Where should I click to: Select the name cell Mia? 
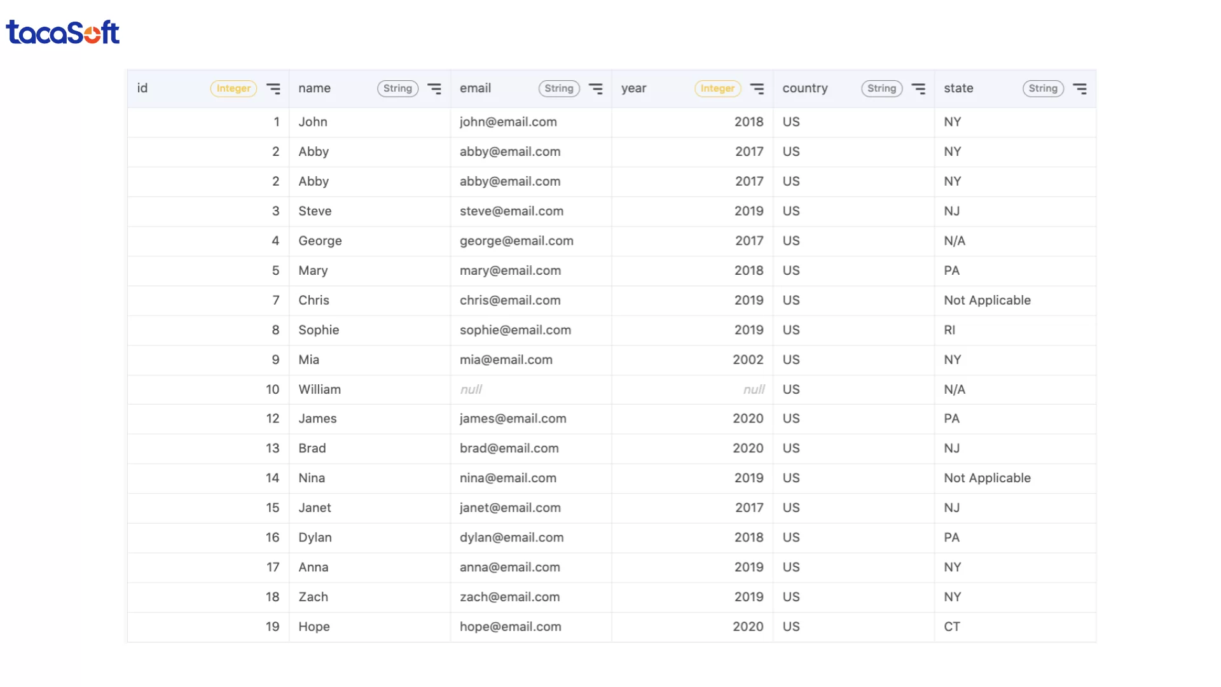(x=369, y=360)
